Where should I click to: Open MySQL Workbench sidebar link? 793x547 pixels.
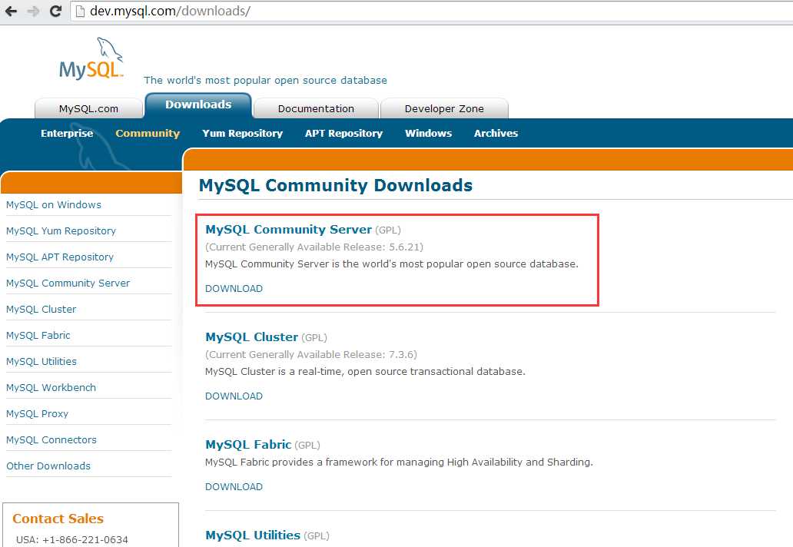[x=51, y=388]
